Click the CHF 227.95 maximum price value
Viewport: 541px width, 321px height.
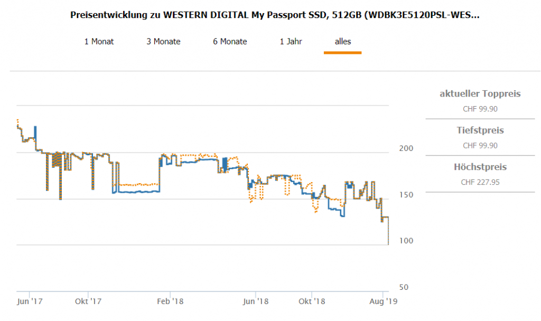point(480,182)
